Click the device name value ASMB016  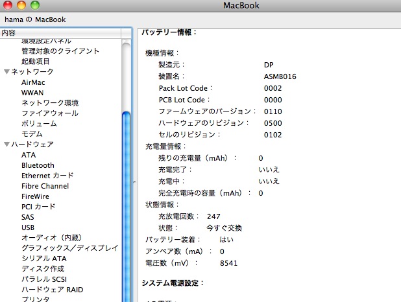(280, 76)
